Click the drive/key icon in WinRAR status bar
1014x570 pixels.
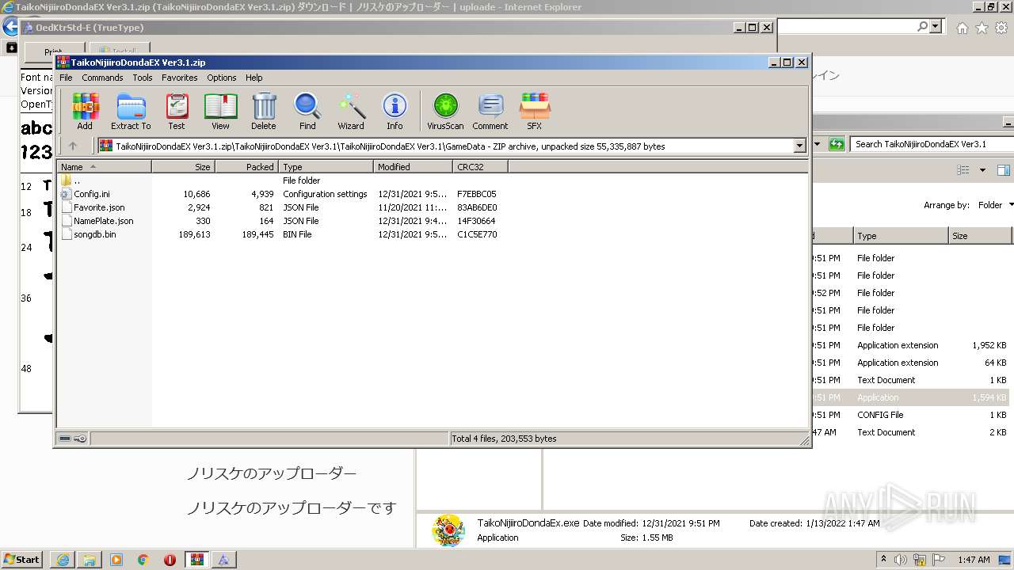tap(73, 439)
